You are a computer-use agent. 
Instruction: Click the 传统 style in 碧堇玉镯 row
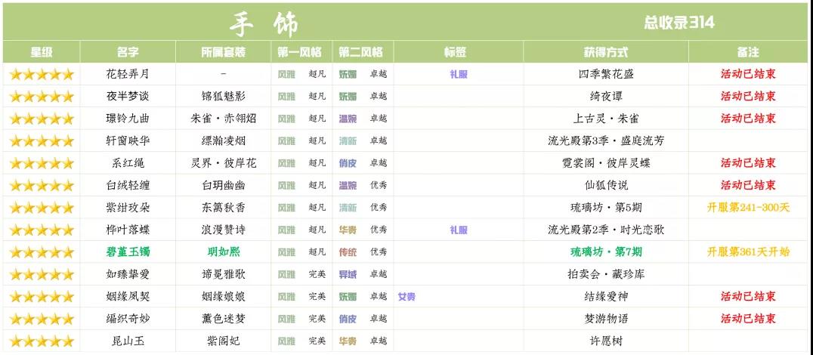point(348,252)
